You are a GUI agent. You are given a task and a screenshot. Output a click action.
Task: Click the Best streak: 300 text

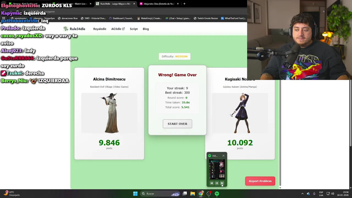(177, 93)
